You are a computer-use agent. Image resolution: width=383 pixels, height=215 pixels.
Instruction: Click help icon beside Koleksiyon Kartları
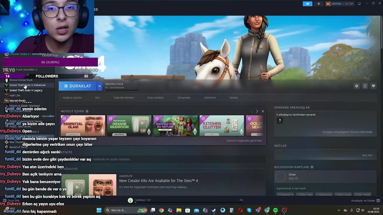coord(312,167)
